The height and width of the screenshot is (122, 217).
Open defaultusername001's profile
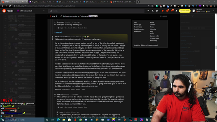61,37
